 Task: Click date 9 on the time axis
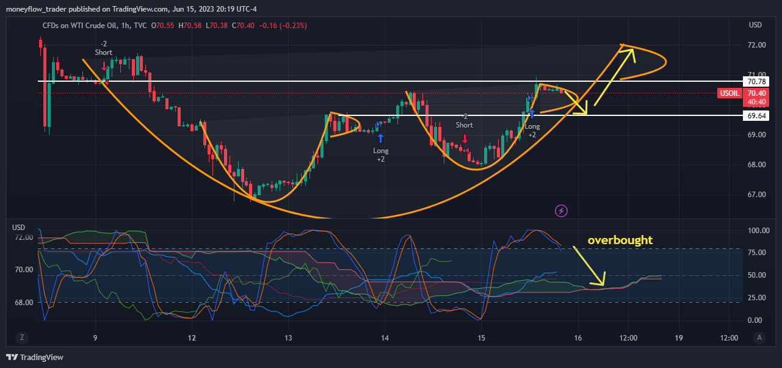95,338
